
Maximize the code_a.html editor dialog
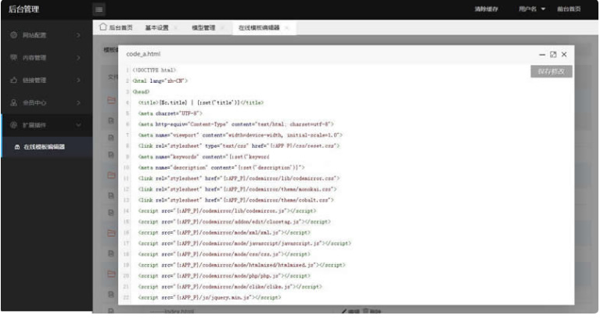(553, 55)
